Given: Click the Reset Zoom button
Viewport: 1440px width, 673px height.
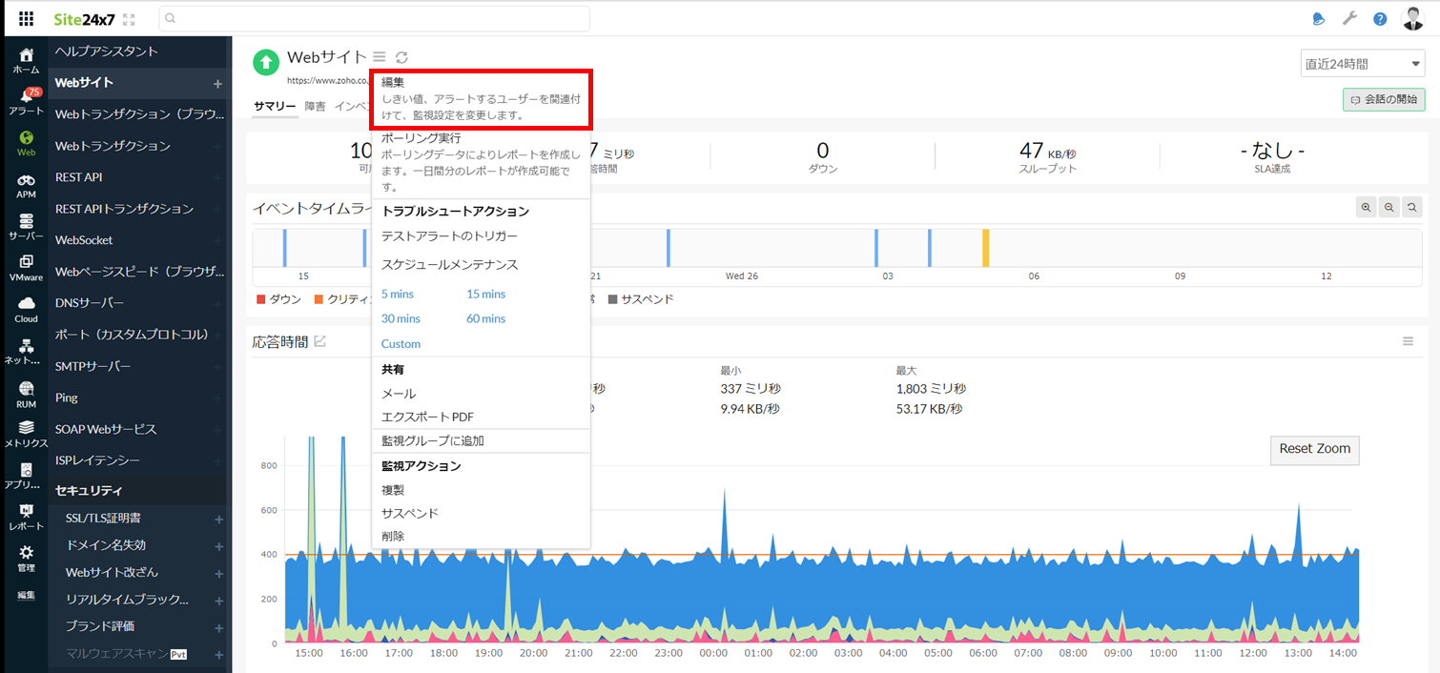Looking at the screenshot, I should (x=1314, y=449).
